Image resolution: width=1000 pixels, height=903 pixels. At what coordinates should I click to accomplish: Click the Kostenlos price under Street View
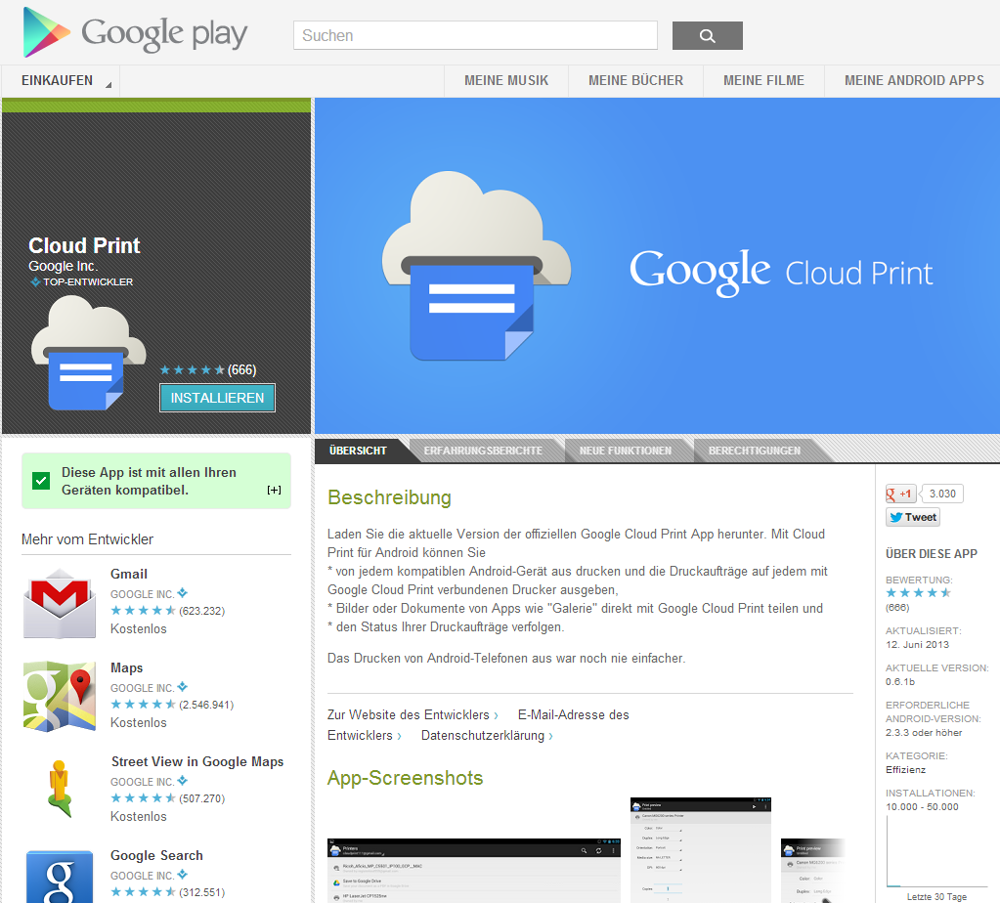point(139,816)
